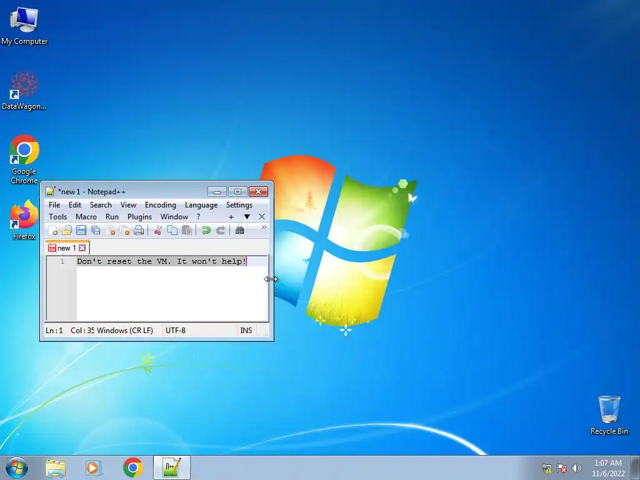Click UTF-8 encoding in status bar
The width and height of the screenshot is (640, 480).
click(176, 331)
